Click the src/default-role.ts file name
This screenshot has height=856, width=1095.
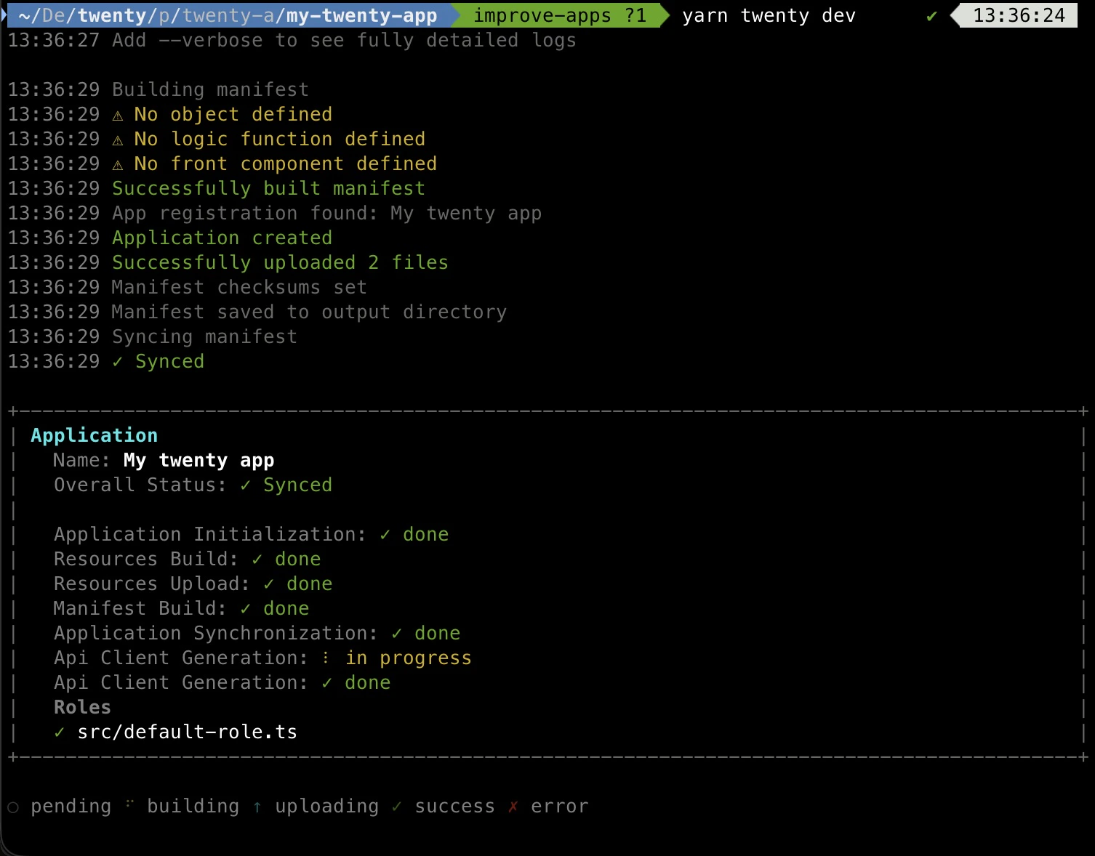point(187,732)
